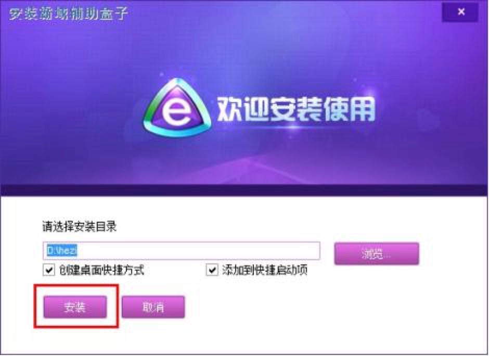The height and width of the screenshot is (356, 489).
Task: Click blank area inside install directory field
Action: [200, 250]
